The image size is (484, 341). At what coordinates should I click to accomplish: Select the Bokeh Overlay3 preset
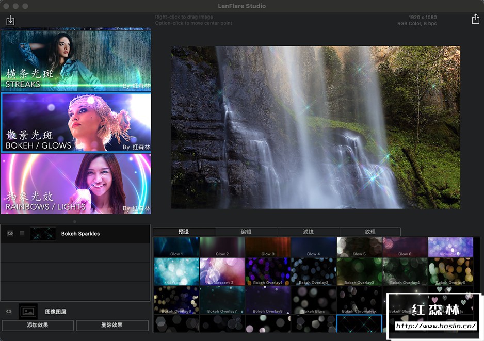tap(359, 272)
